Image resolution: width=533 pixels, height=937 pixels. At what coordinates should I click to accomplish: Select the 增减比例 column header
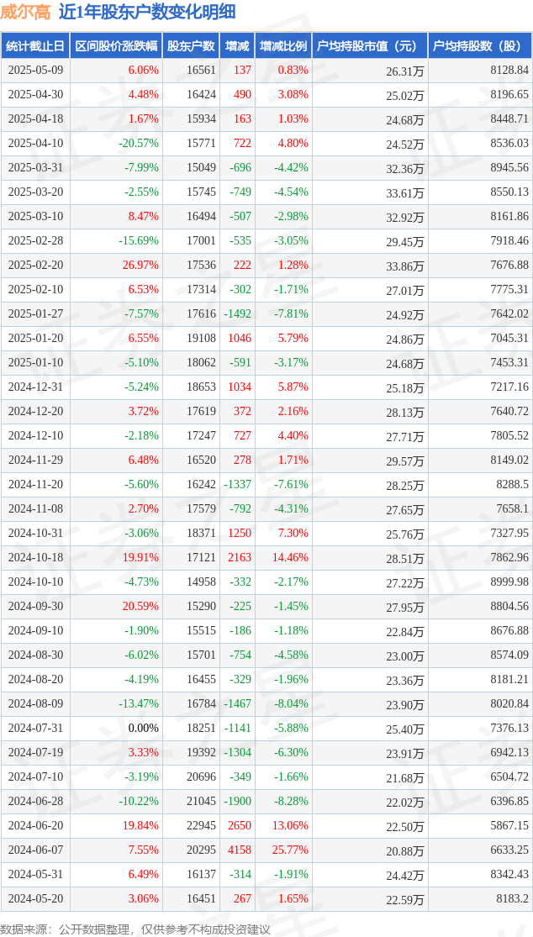(x=282, y=45)
